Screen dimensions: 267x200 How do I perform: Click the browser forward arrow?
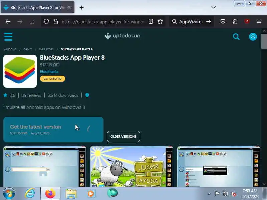[x=20, y=22]
